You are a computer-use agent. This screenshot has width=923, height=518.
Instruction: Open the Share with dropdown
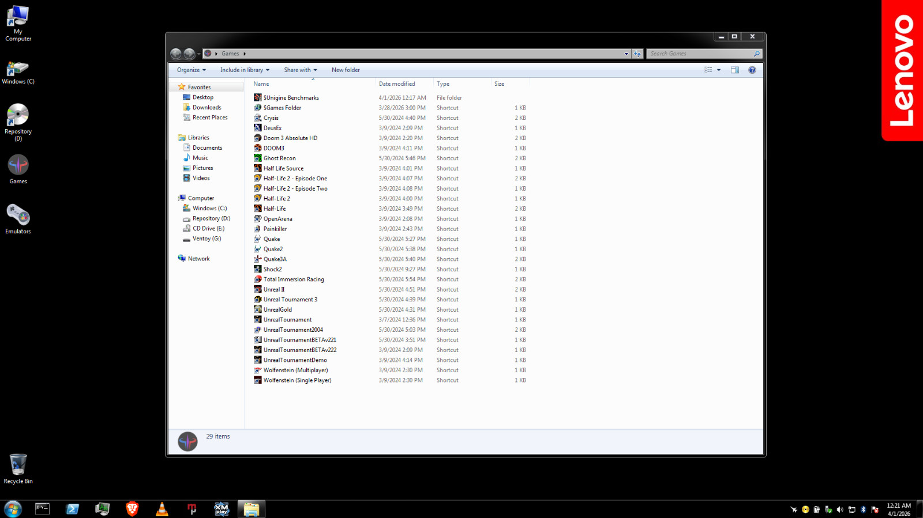pyautogui.click(x=301, y=70)
